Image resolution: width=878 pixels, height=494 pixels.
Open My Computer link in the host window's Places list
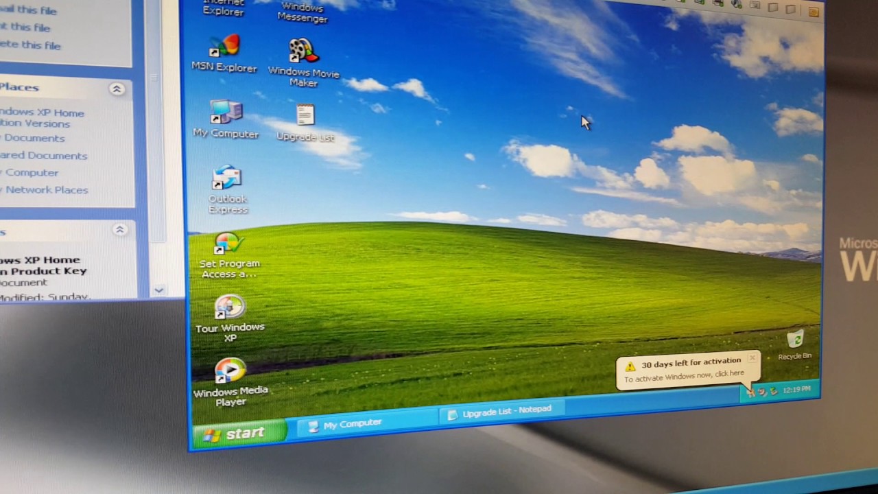pyautogui.click(x=29, y=173)
